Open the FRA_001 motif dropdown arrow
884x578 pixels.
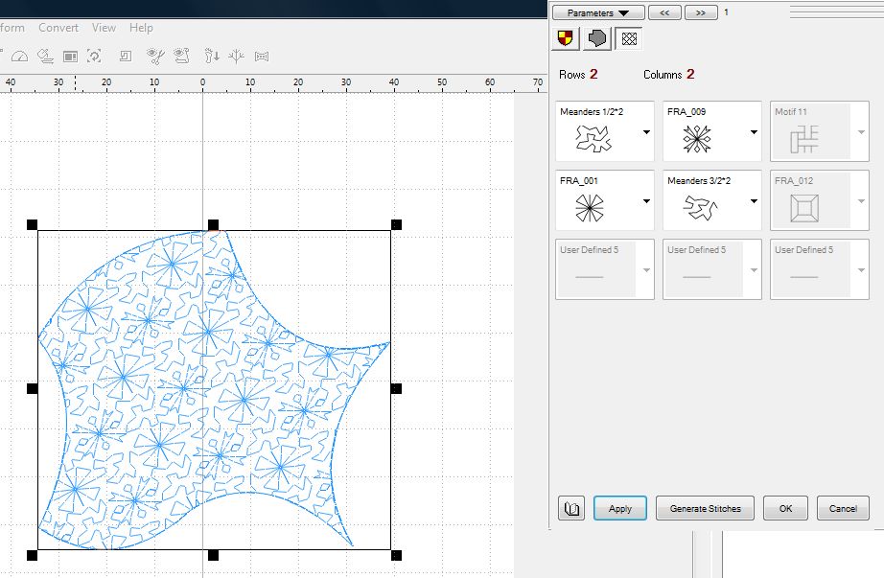click(646, 201)
